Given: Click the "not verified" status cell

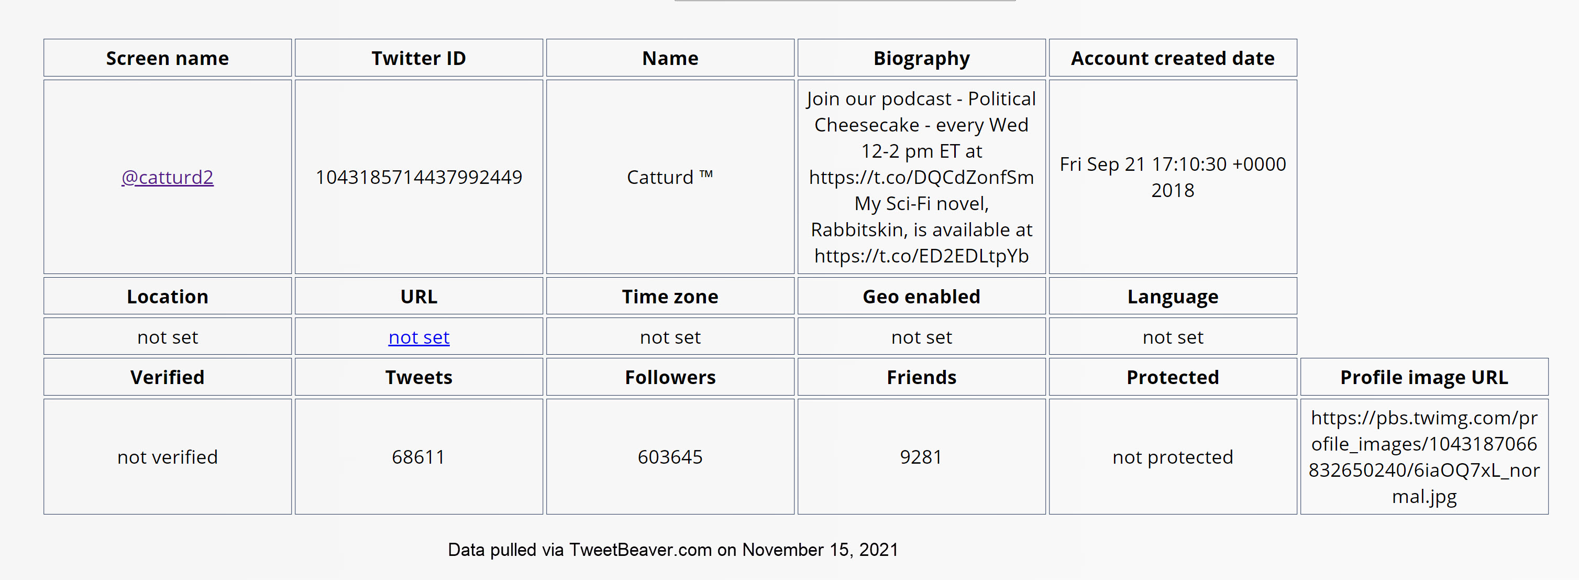Looking at the screenshot, I should (x=168, y=457).
